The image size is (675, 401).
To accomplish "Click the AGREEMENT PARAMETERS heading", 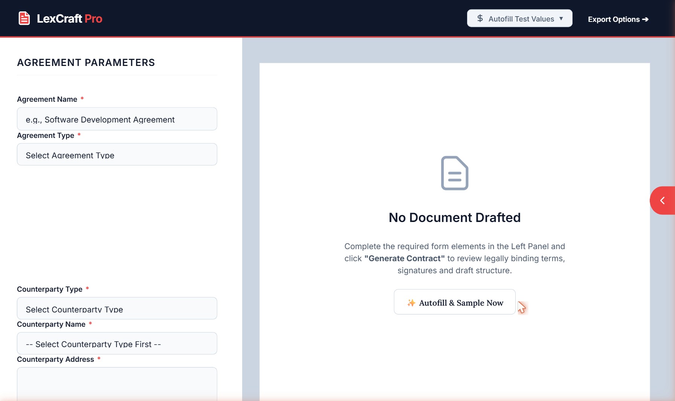I will point(86,63).
